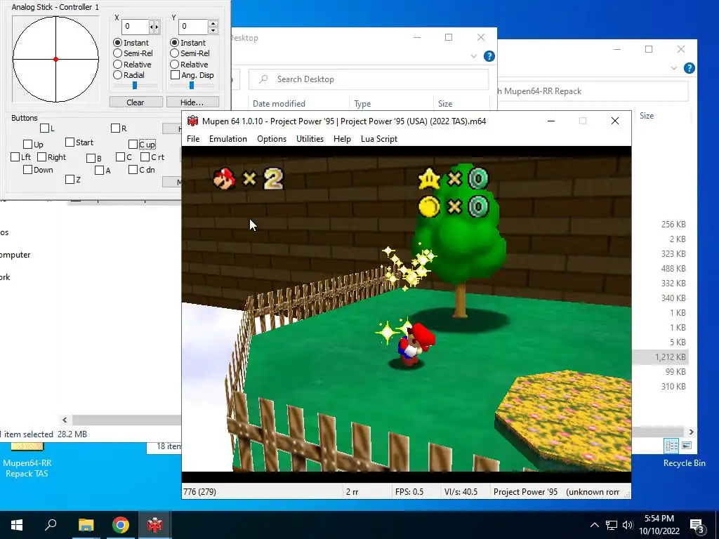Click the X value input field
Image resolution: width=719 pixels, height=539 pixels.
(x=136, y=27)
